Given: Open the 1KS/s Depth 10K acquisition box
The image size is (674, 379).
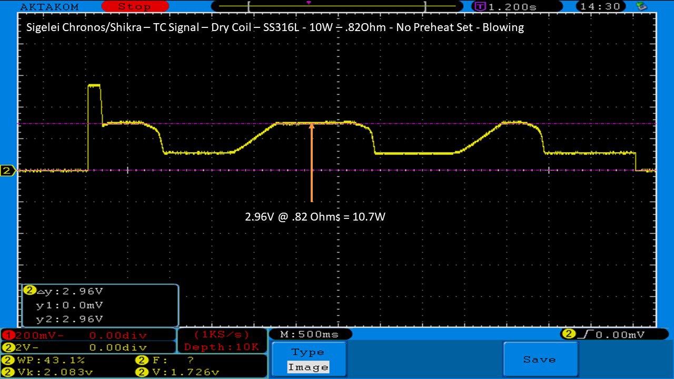Looking at the screenshot, I should [222, 341].
